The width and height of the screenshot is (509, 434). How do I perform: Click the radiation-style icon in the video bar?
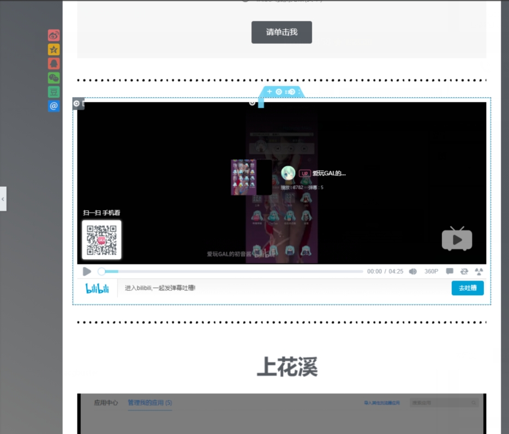click(x=479, y=271)
